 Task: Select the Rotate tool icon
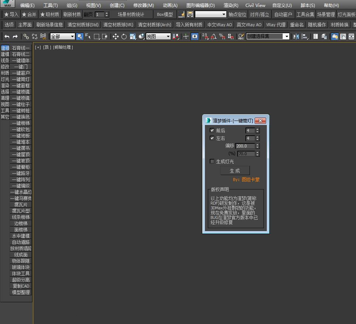coord(124,36)
